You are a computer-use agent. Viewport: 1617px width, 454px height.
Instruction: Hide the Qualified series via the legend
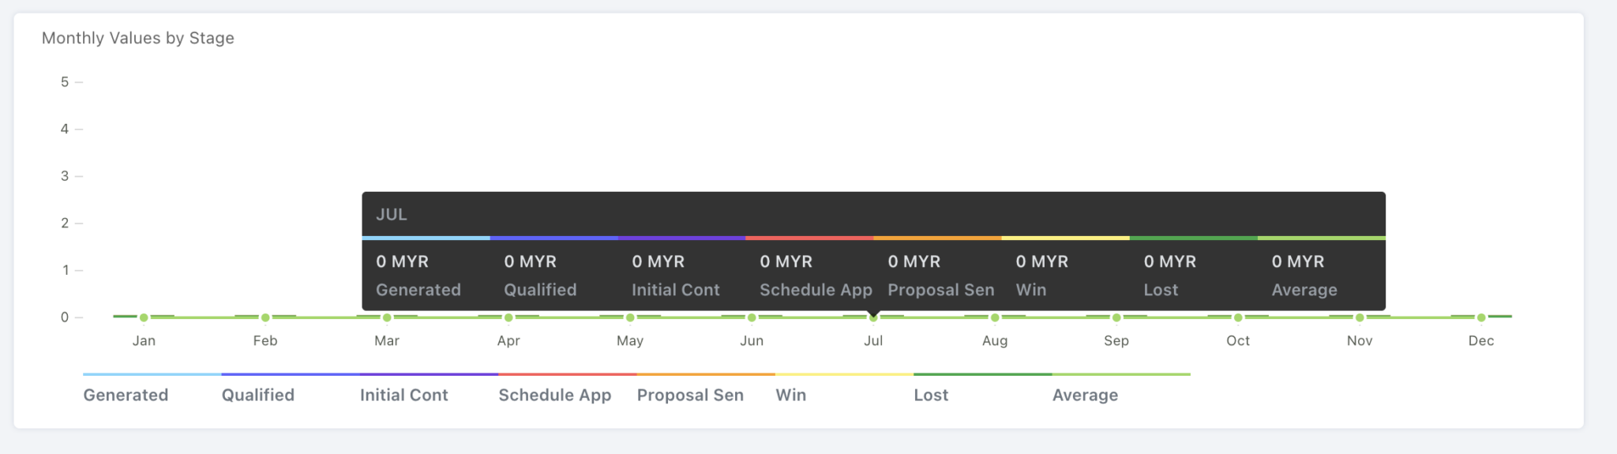(x=257, y=395)
